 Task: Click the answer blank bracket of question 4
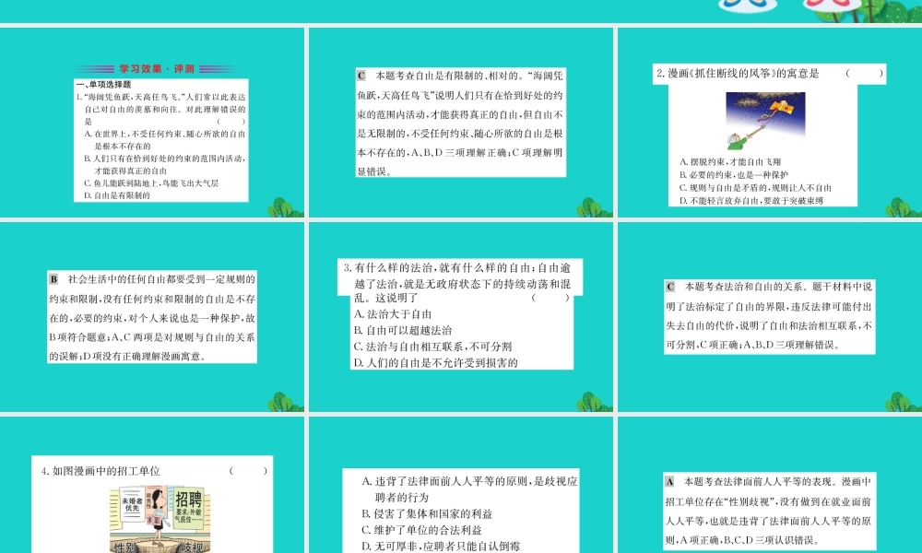[x=248, y=471]
